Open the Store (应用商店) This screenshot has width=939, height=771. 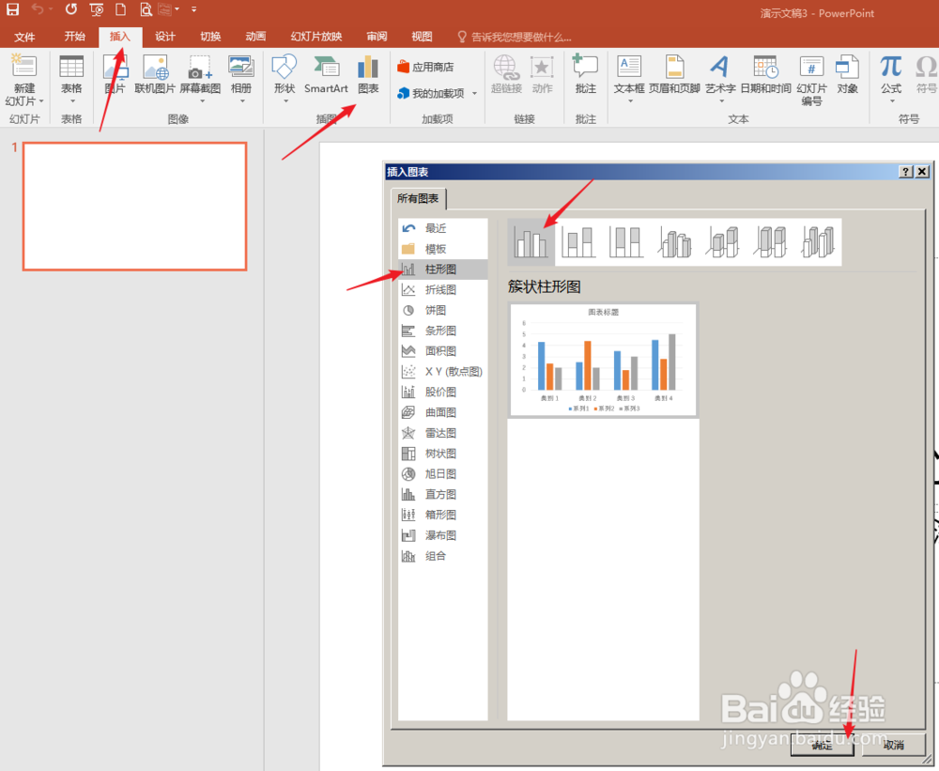(x=425, y=67)
